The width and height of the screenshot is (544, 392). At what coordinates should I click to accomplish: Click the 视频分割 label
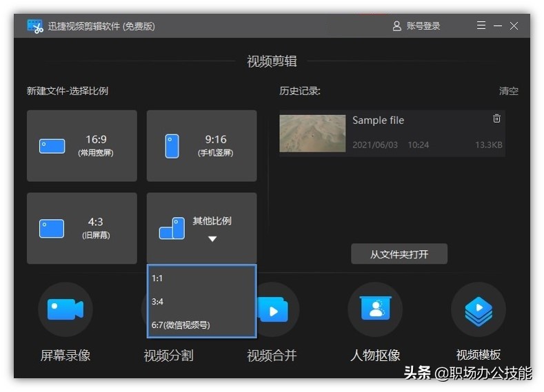(168, 355)
